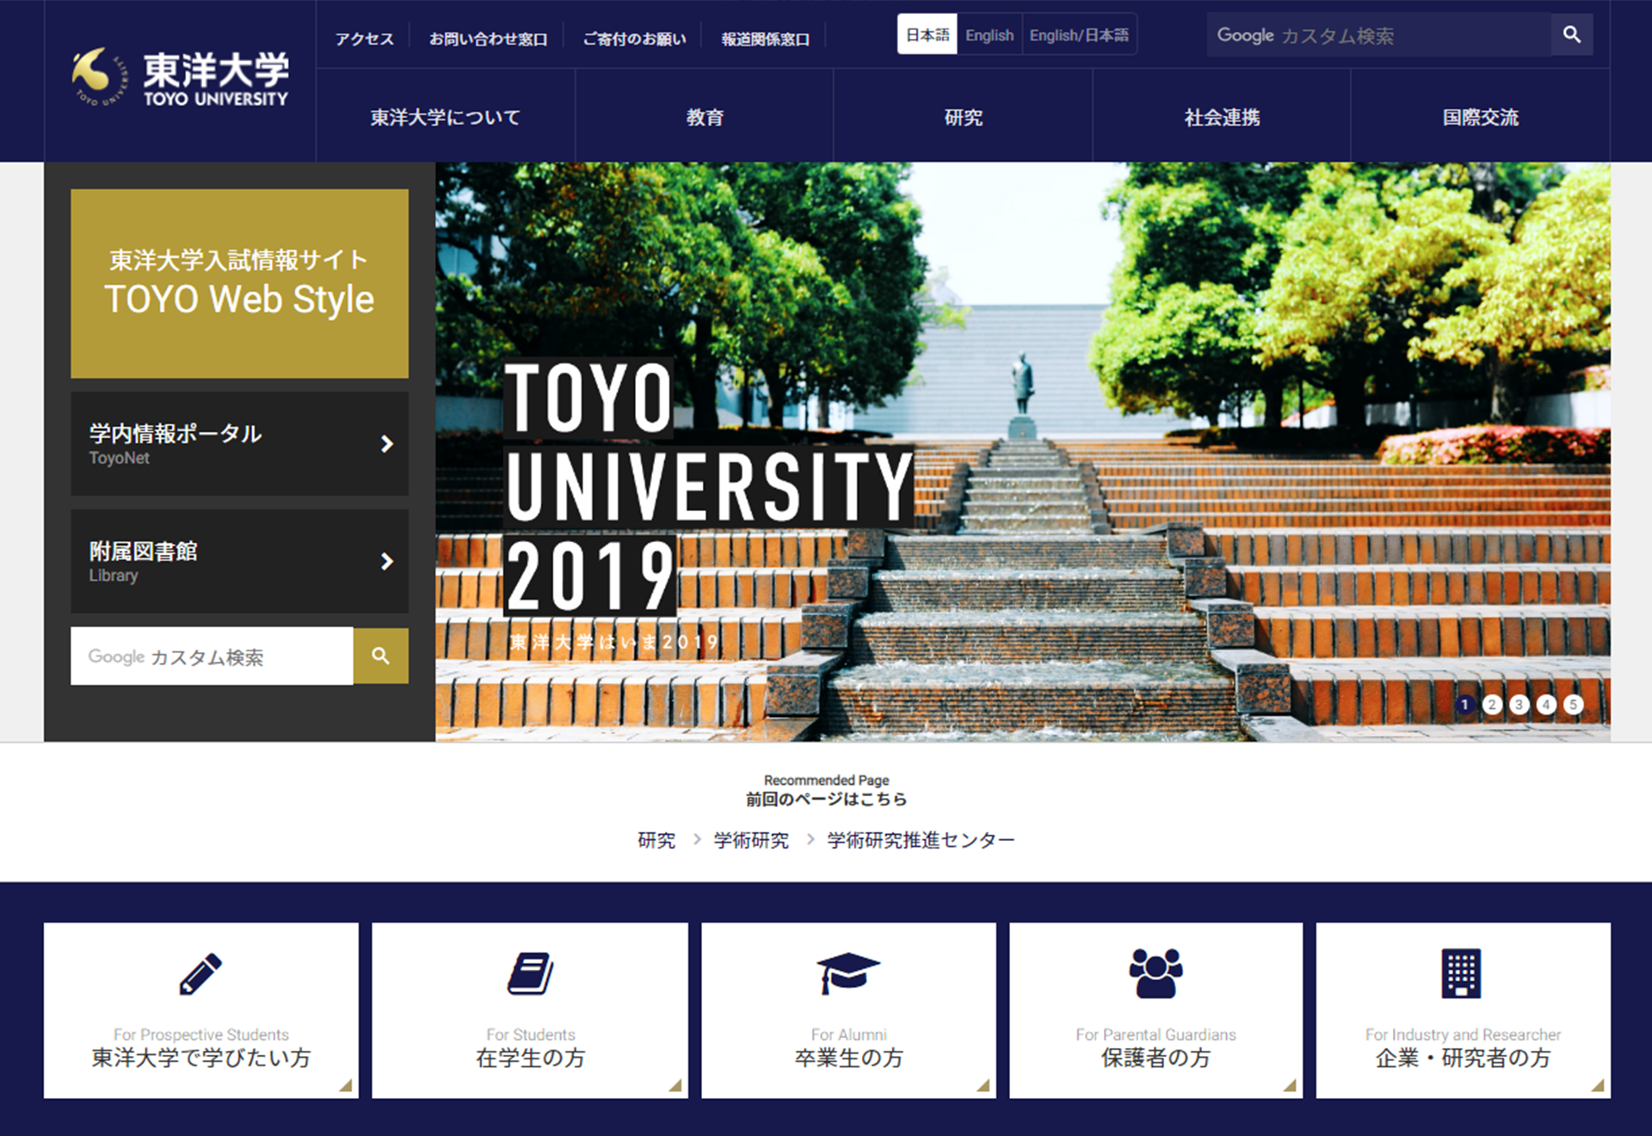1652x1136 pixels.
Task: Open the 教育 menu
Action: 705,117
